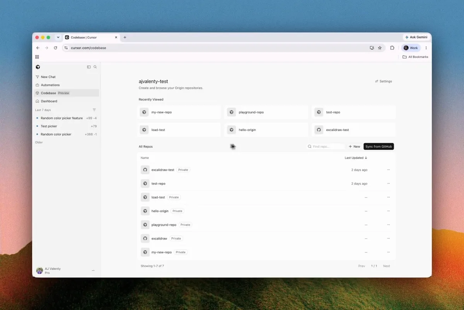
Task: Click Sync from GitHub button
Action: pyautogui.click(x=379, y=146)
